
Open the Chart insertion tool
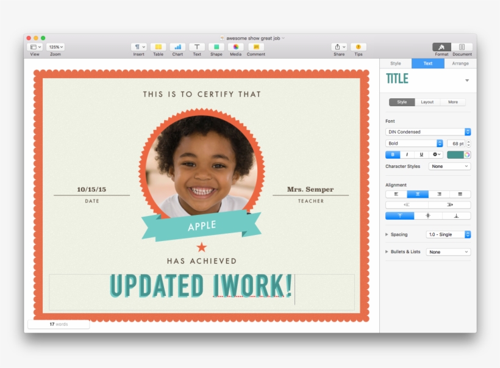click(x=177, y=48)
